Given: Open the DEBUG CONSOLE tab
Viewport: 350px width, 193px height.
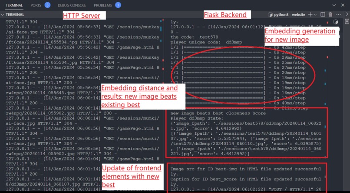Looking at the screenshot, I should tap(72, 5).
